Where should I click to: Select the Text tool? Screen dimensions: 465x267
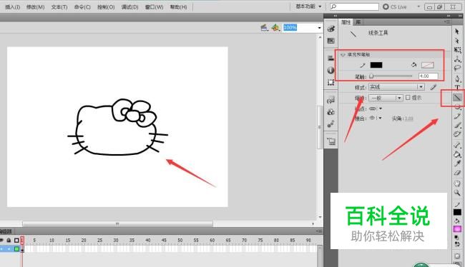pos(457,87)
